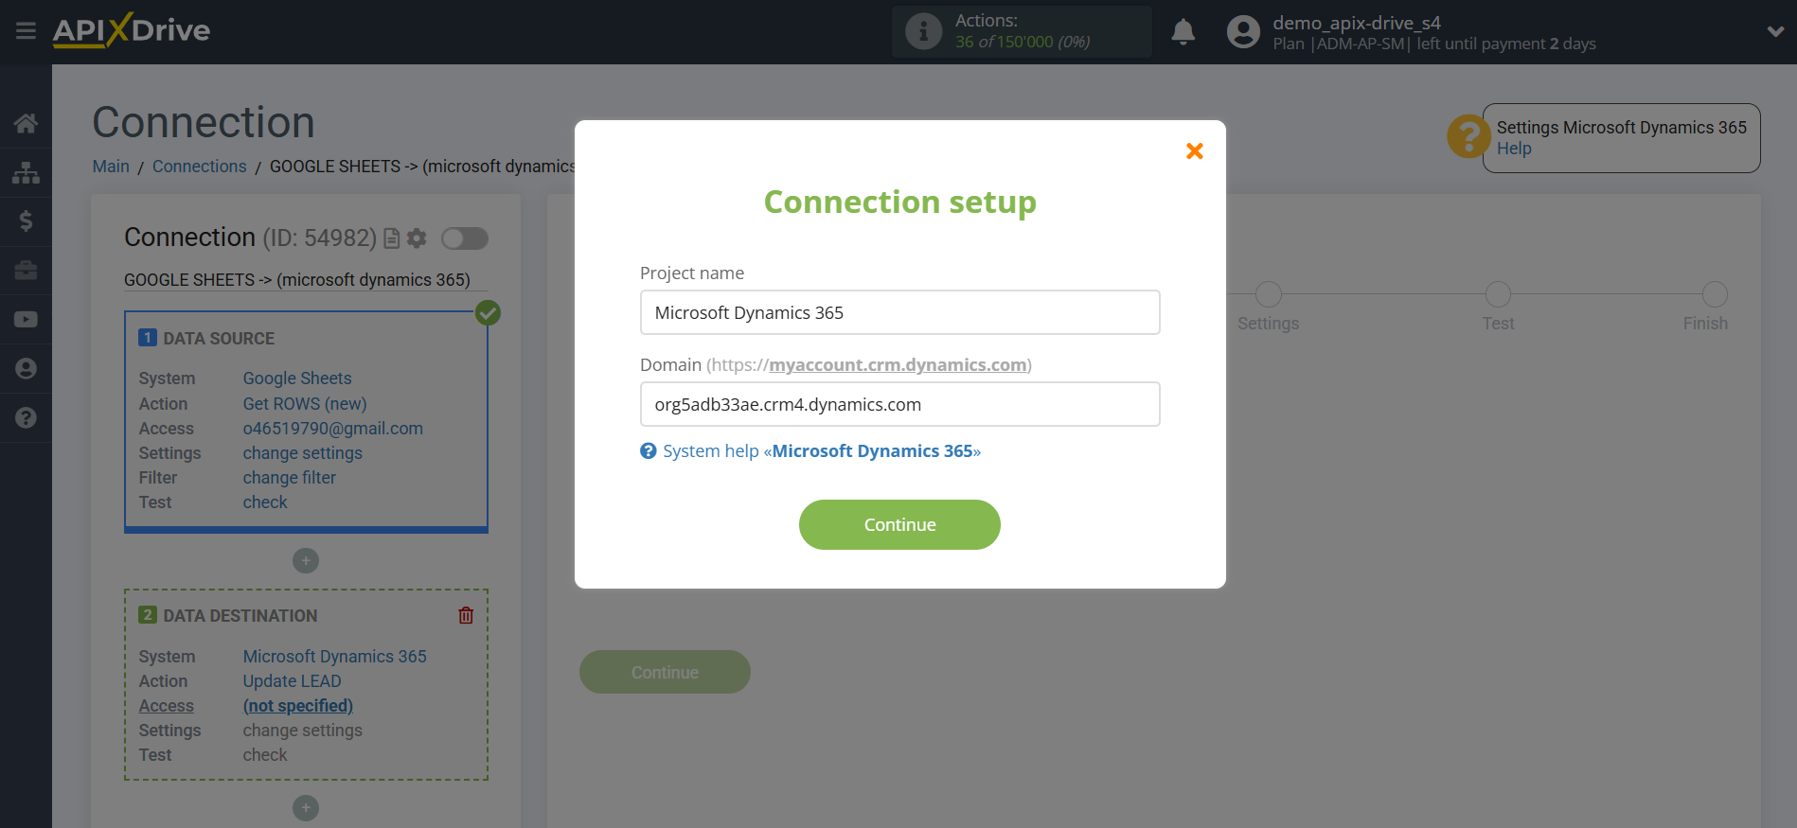Image resolution: width=1797 pixels, height=828 pixels.
Task: Click the ApiX-Drive logo
Action: click(132, 30)
